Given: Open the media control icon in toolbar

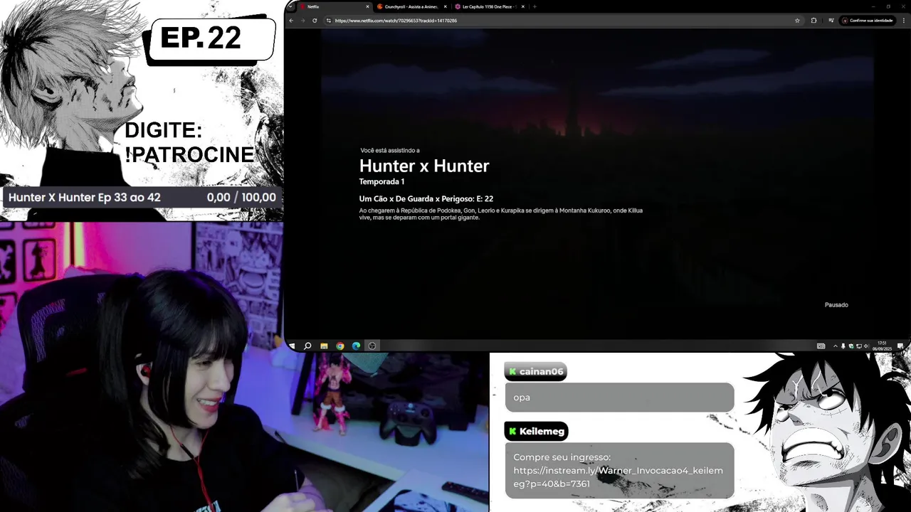Looking at the screenshot, I should [830, 21].
